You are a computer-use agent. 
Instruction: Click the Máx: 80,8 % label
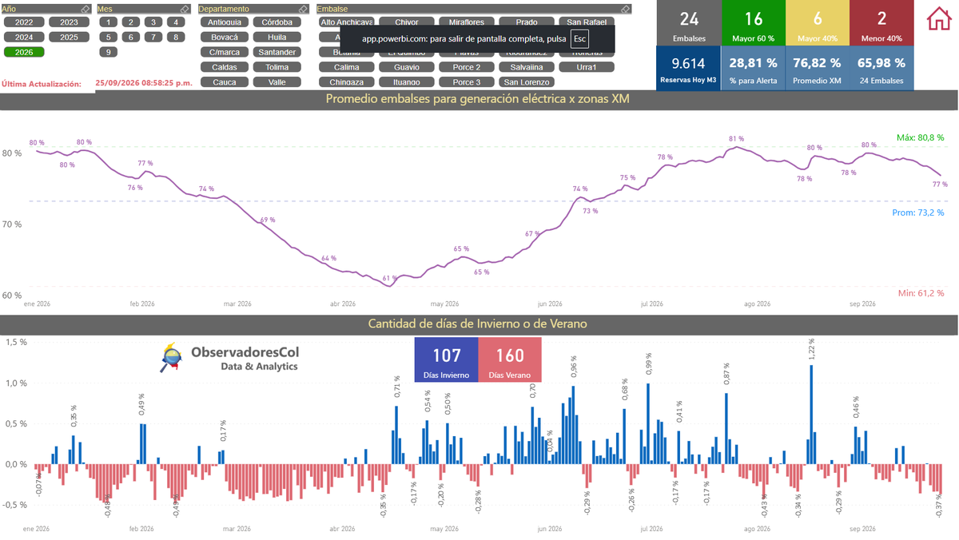(920, 137)
